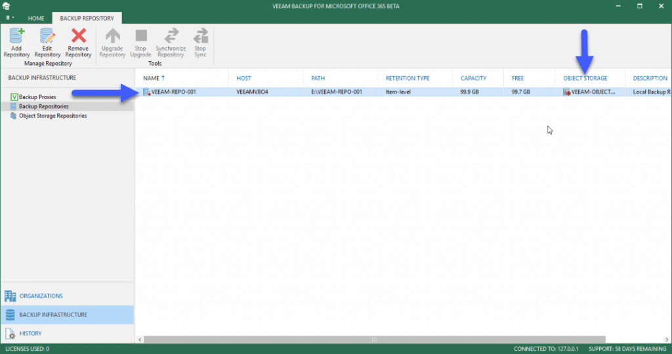Sort the list by HOST column
672x354 pixels.
coord(244,78)
